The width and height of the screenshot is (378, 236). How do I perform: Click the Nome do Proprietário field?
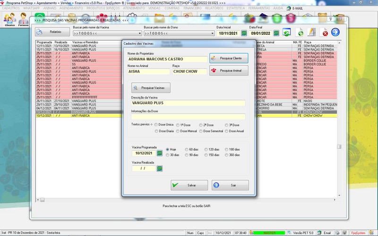[168, 59]
